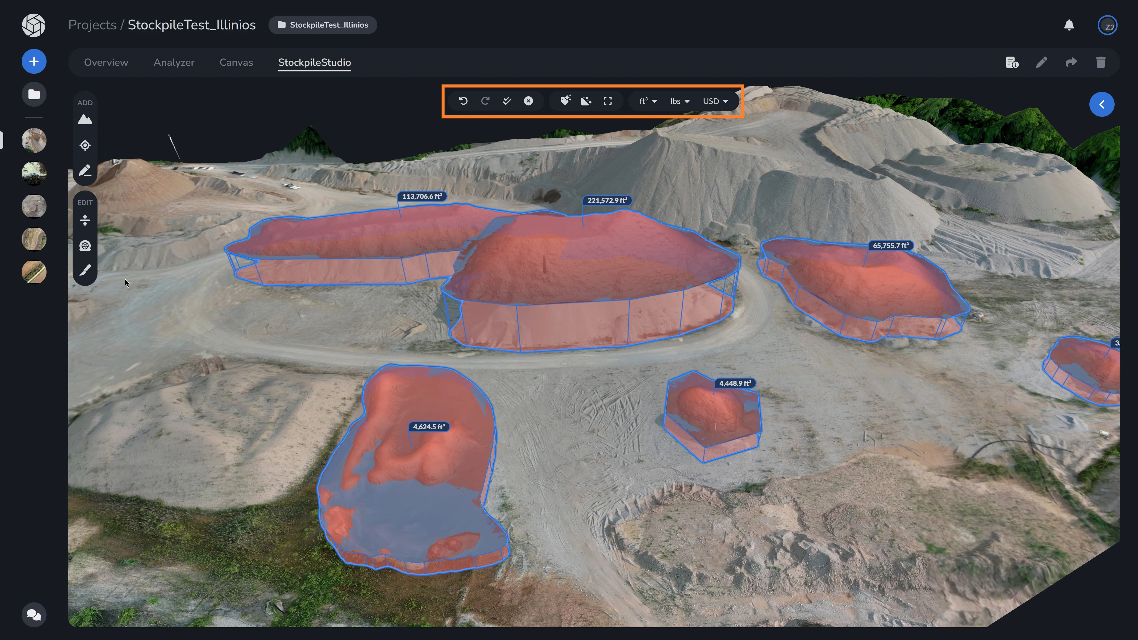This screenshot has height=640, width=1138.
Task: Select the brush tool under EDIT
Action: coord(85,270)
